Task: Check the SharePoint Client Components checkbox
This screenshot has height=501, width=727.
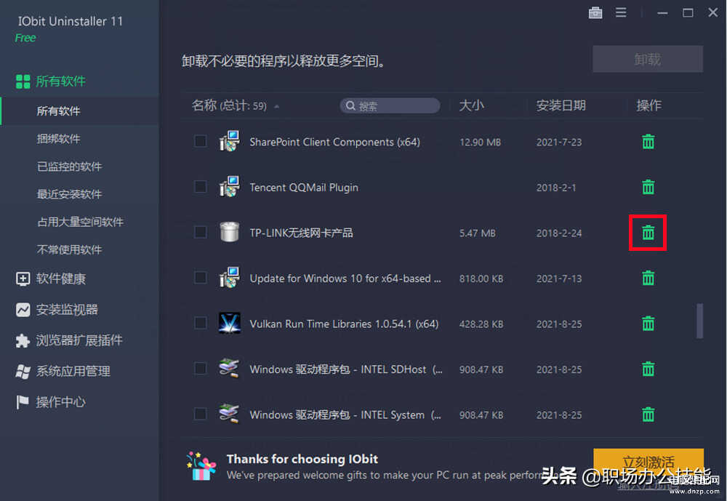Action: (201, 141)
